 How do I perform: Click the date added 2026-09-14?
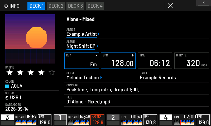pos(17,109)
